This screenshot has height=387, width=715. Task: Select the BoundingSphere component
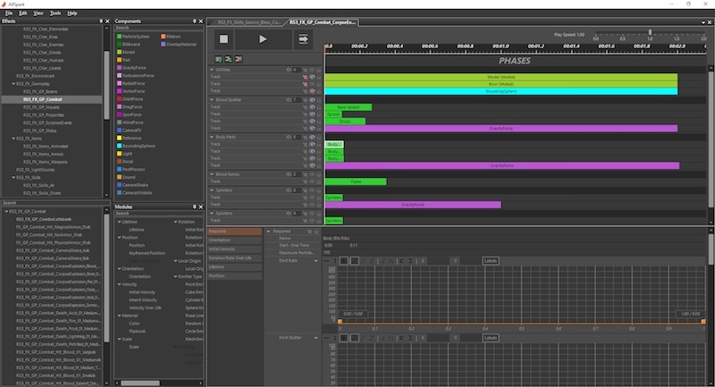click(x=137, y=146)
